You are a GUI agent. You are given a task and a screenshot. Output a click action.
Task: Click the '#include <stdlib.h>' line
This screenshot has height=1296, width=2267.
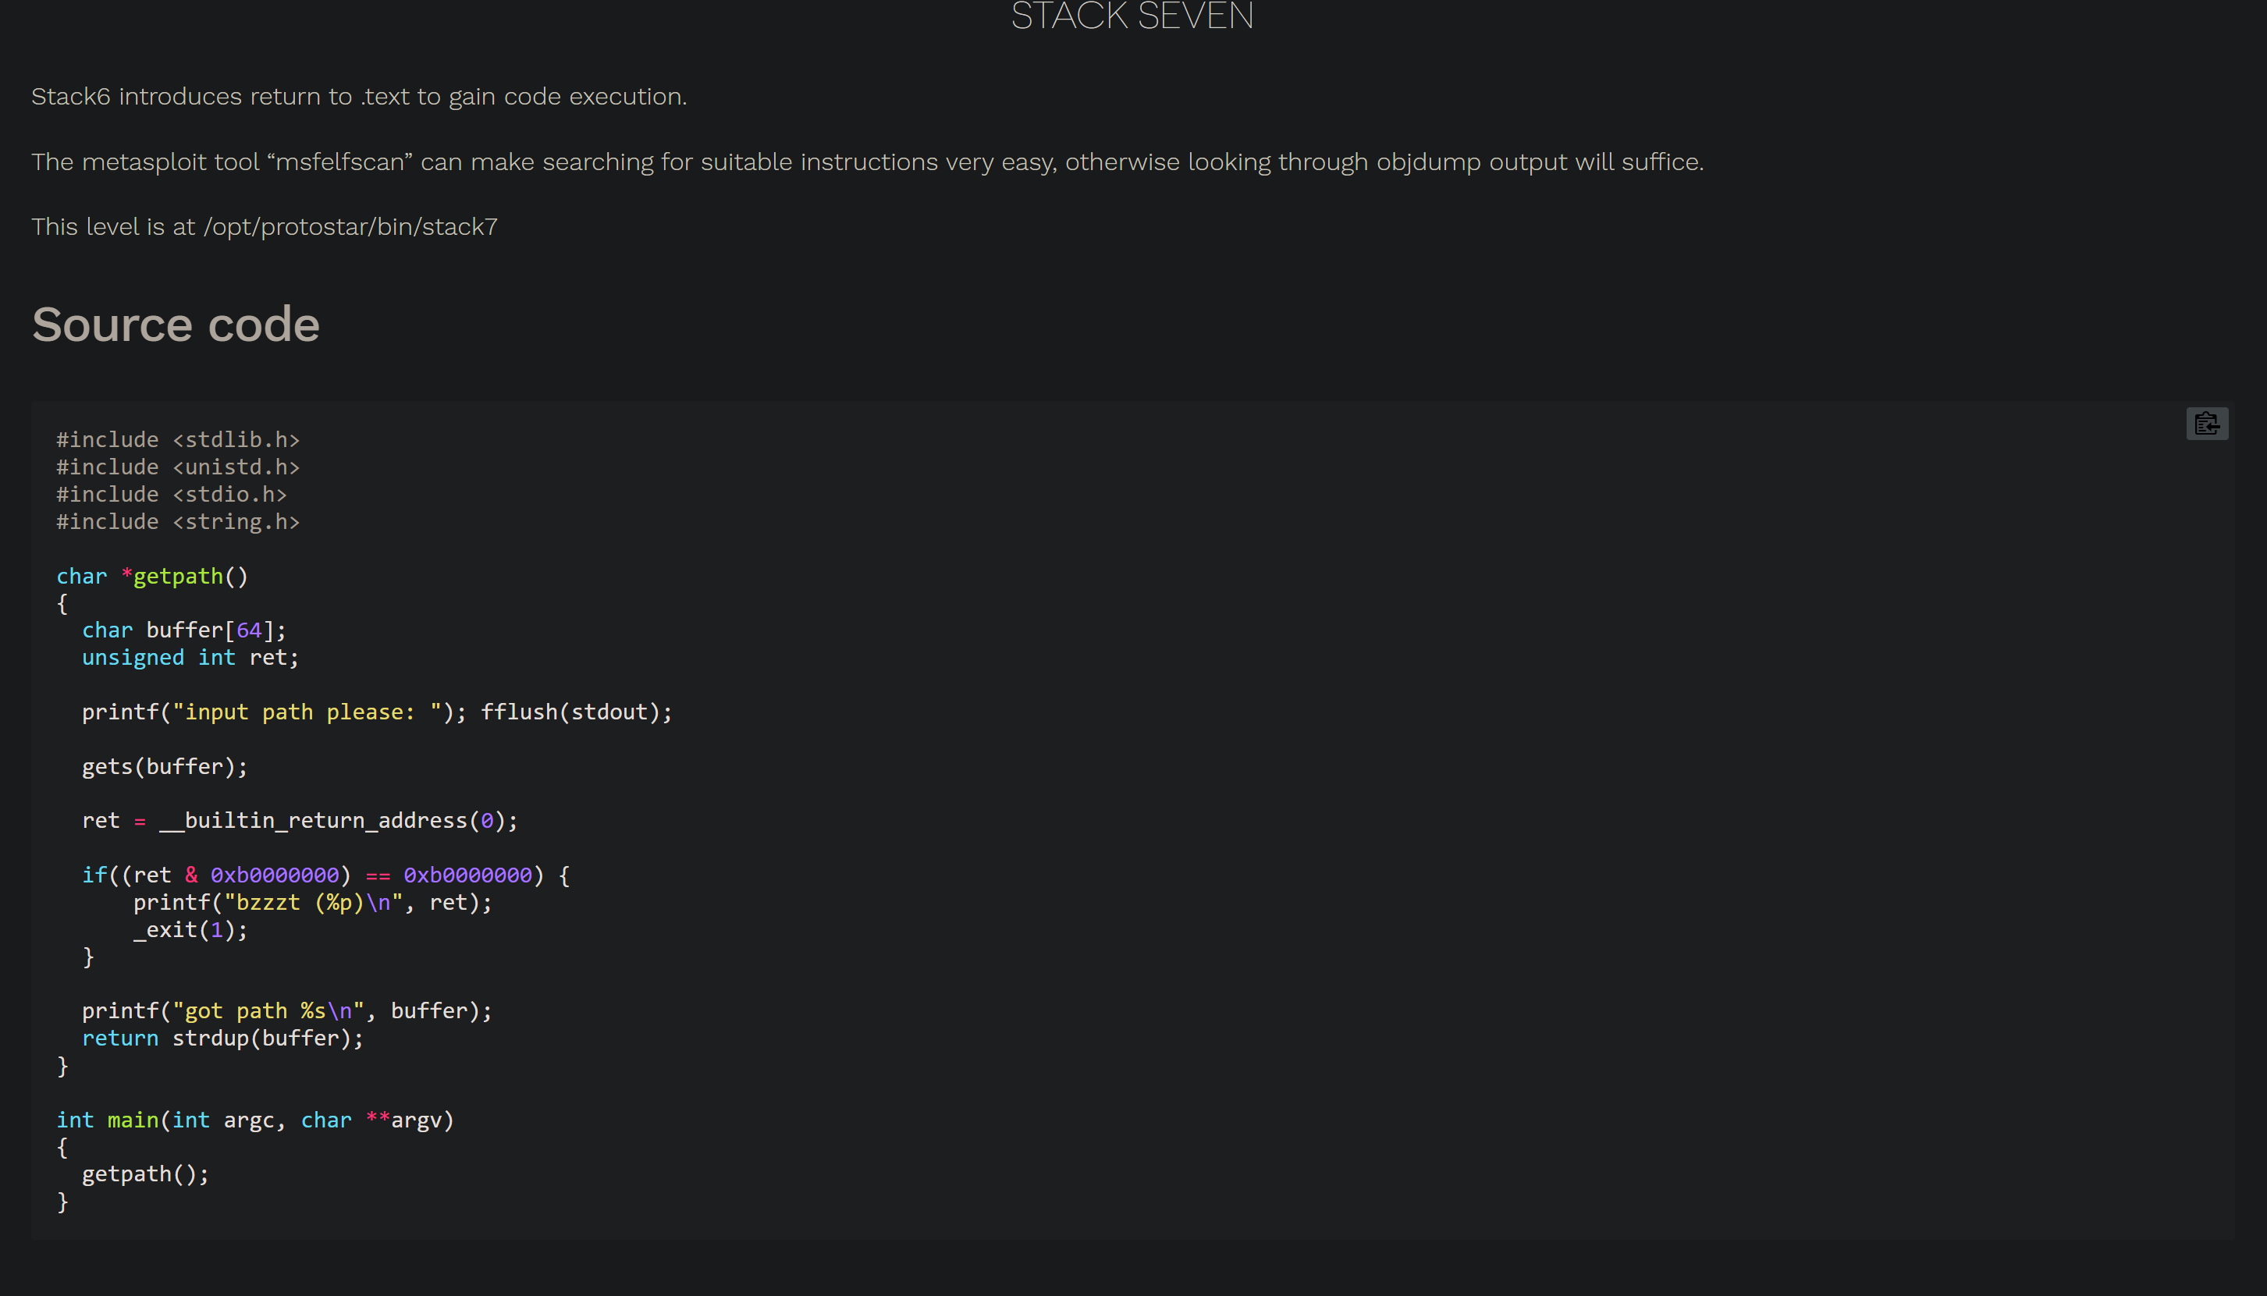(x=178, y=440)
